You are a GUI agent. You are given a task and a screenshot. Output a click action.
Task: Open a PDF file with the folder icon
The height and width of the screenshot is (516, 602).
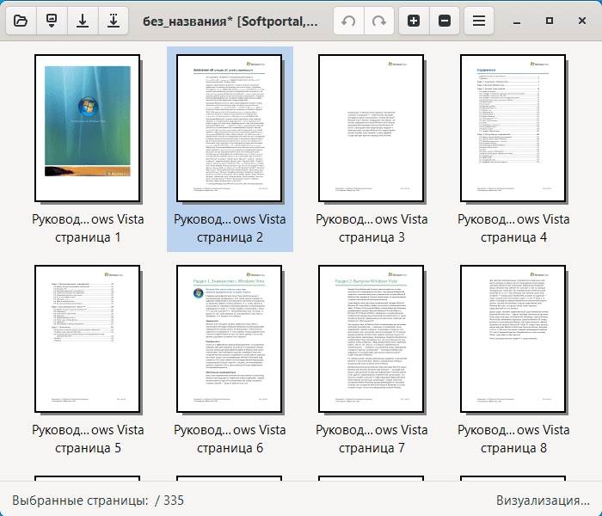(x=21, y=21)
